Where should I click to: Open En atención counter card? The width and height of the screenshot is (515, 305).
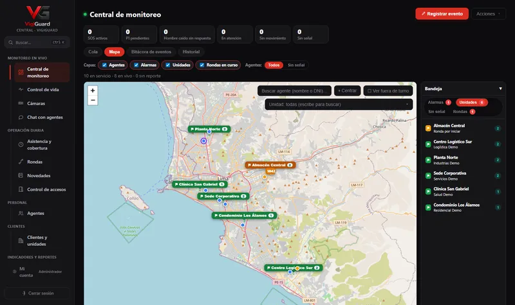pyautogui.click(x=235, y=35)
